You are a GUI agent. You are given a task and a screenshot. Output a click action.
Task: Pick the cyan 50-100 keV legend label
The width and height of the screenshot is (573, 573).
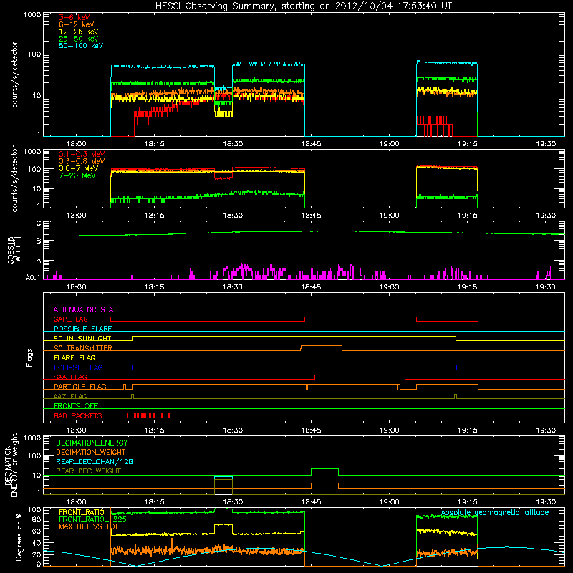[x=81, y=46]
